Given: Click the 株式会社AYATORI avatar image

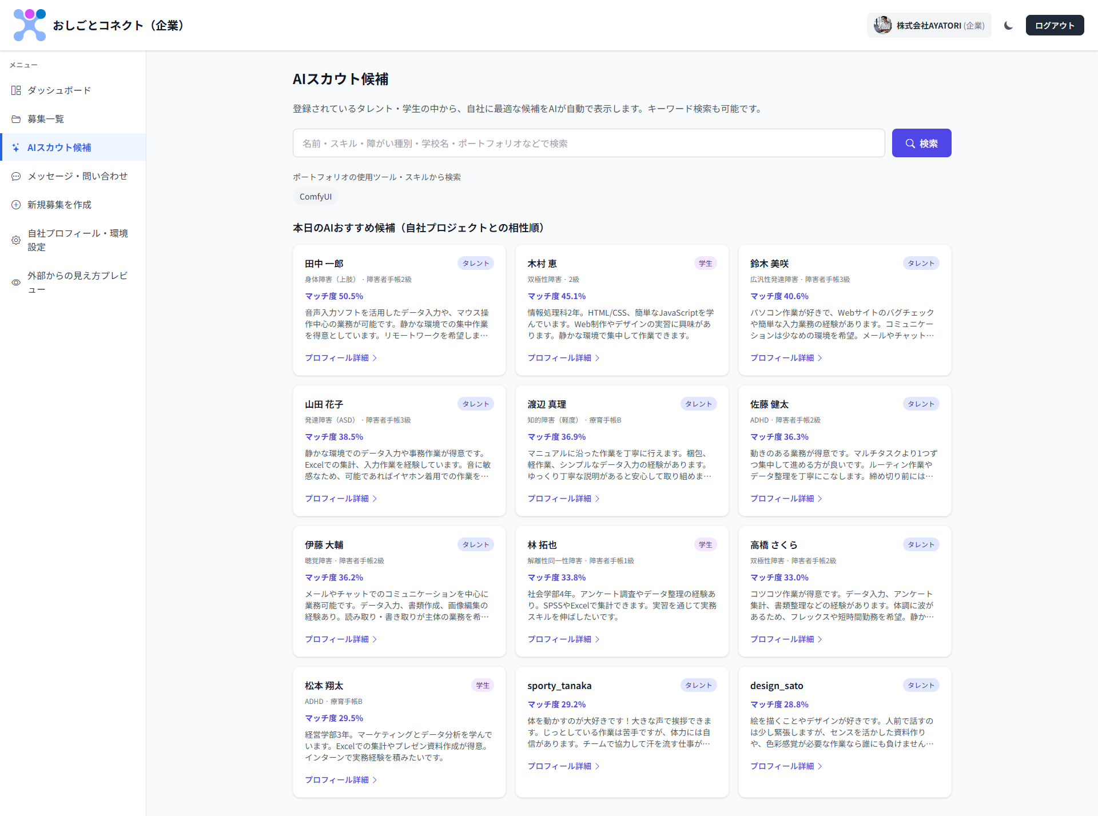Looking at the screenshot, I should (882, 25).
